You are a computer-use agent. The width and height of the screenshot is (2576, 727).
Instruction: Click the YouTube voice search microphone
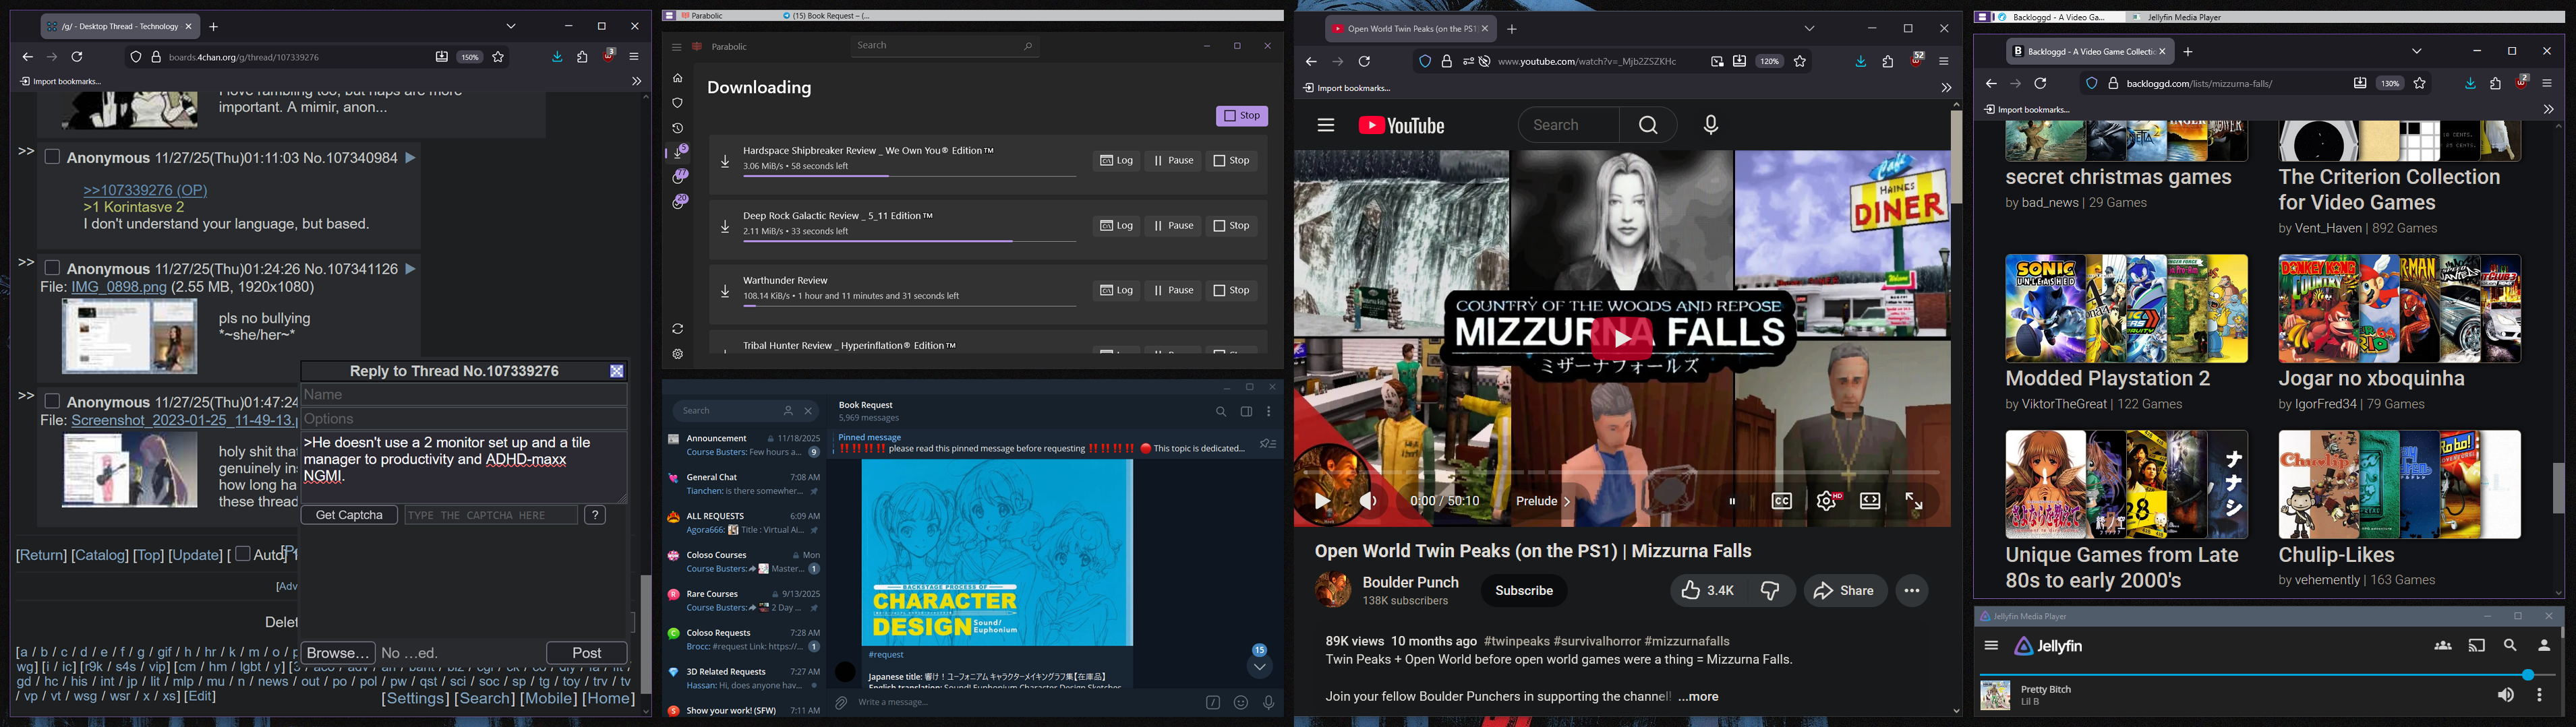[x=1711, y=125]
